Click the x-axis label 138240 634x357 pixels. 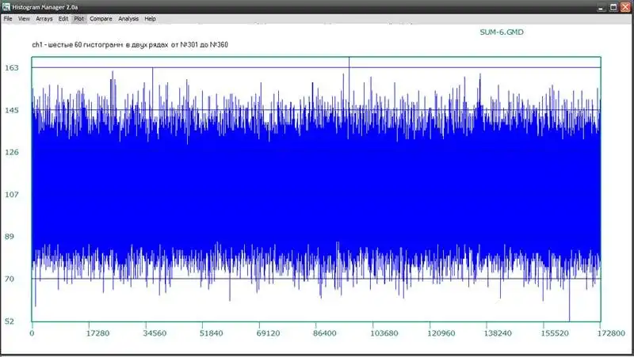(x=498, y=333)
